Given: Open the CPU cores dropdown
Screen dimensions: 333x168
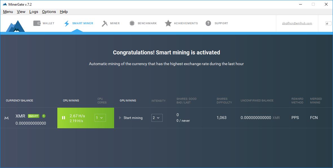Looking at the screenshot, I should tap(100, 118).
